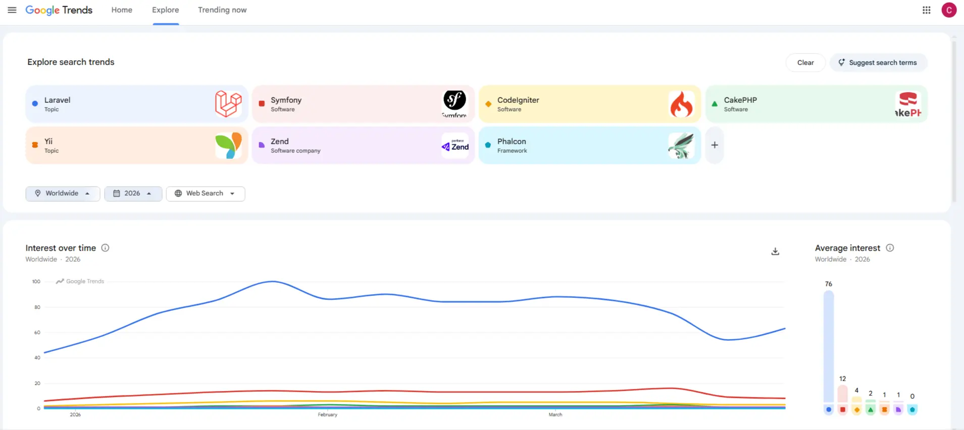964x430 pixels.
Task: Click the Zend logo thumbnail
Action: (455, 145)
